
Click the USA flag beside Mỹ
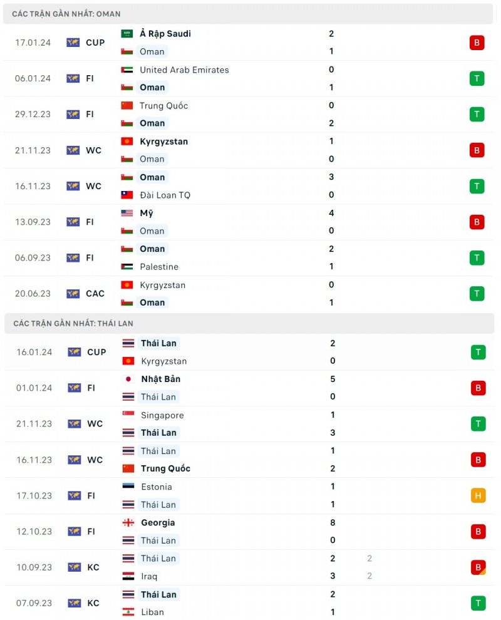pyautogui.click(x=127, y=213)
